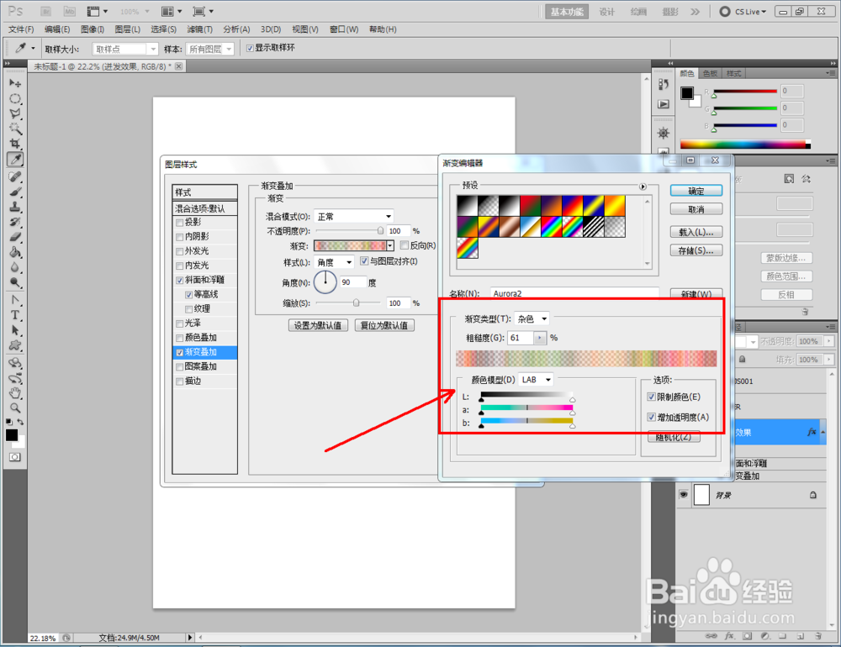The image size is (841, 647).
Task: Open the 窗口(W) menu
Action: (x=344, y=29)
